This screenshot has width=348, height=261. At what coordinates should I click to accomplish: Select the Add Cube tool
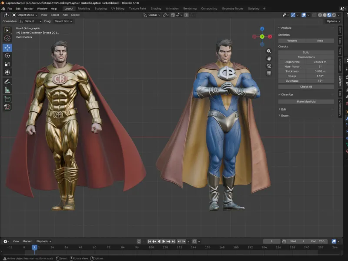tap(7, 99)
